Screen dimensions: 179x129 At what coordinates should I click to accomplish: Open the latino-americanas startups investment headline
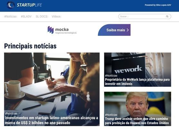[52, 120]
